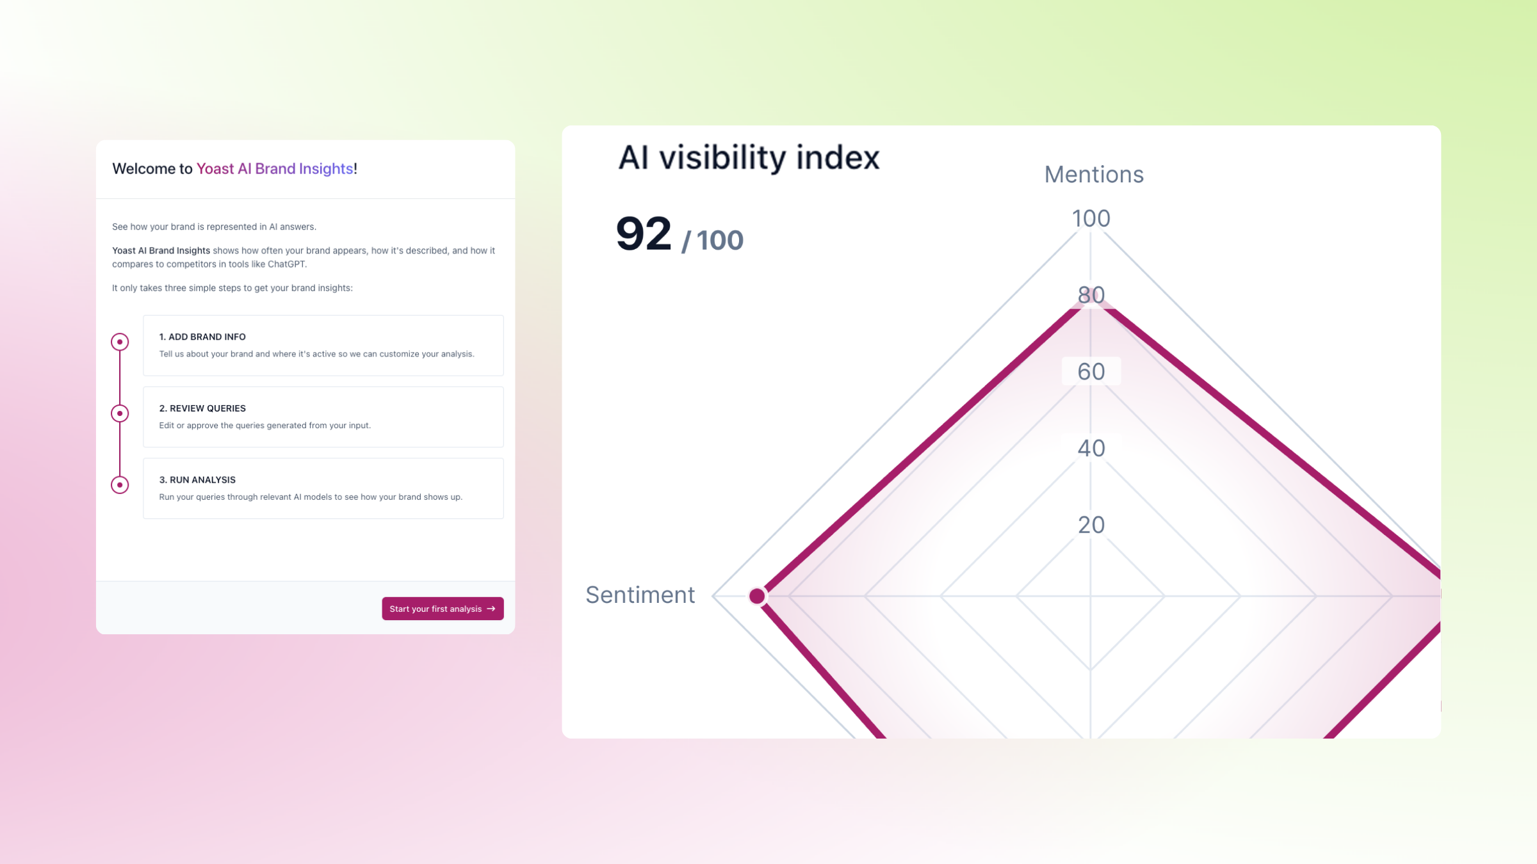
Task: Select the 60 tick label on the radar axis
Action: point(1091,372)
